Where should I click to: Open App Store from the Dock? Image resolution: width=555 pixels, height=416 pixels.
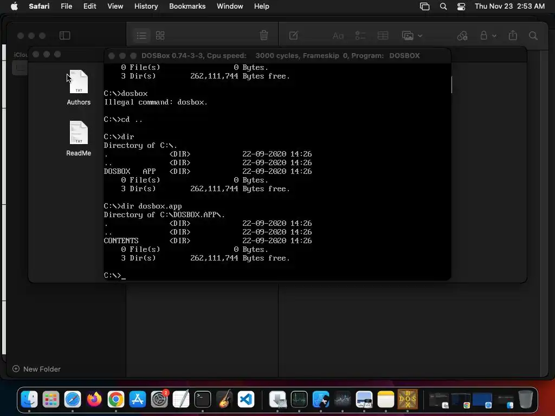tap(137, 399)
